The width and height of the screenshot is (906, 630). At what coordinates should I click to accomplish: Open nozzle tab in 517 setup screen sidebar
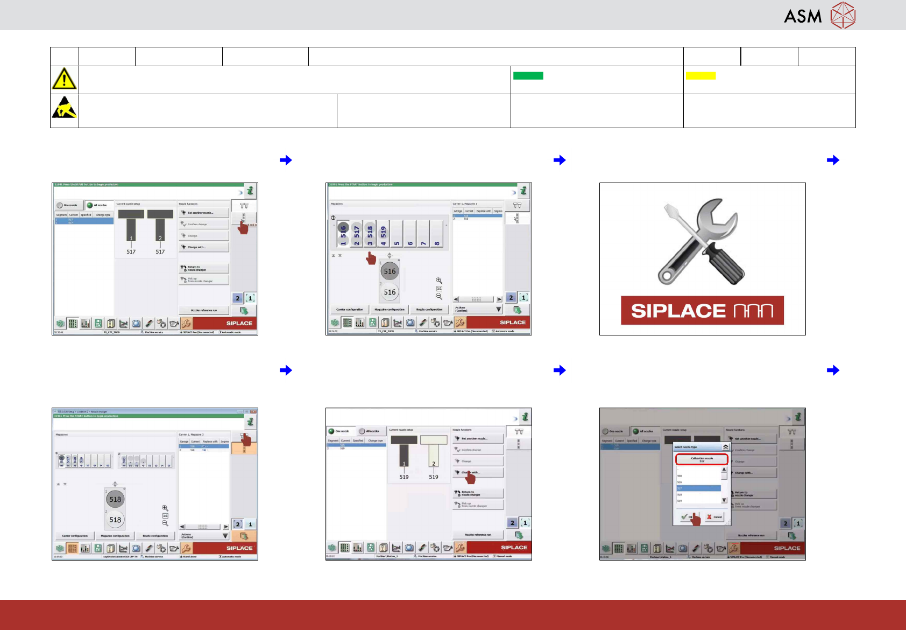coord(244,206)
